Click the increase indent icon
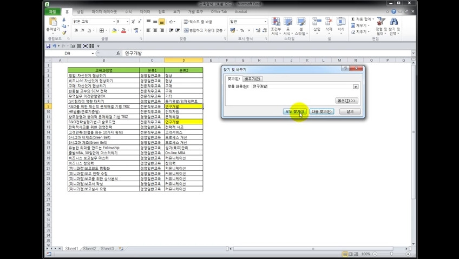This screenshot has height=259, width=459. point(178,30)
